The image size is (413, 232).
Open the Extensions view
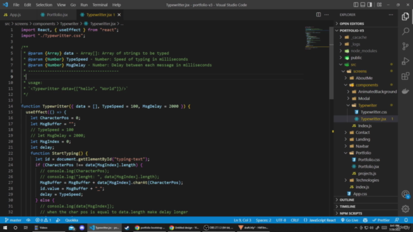[405, 76]
